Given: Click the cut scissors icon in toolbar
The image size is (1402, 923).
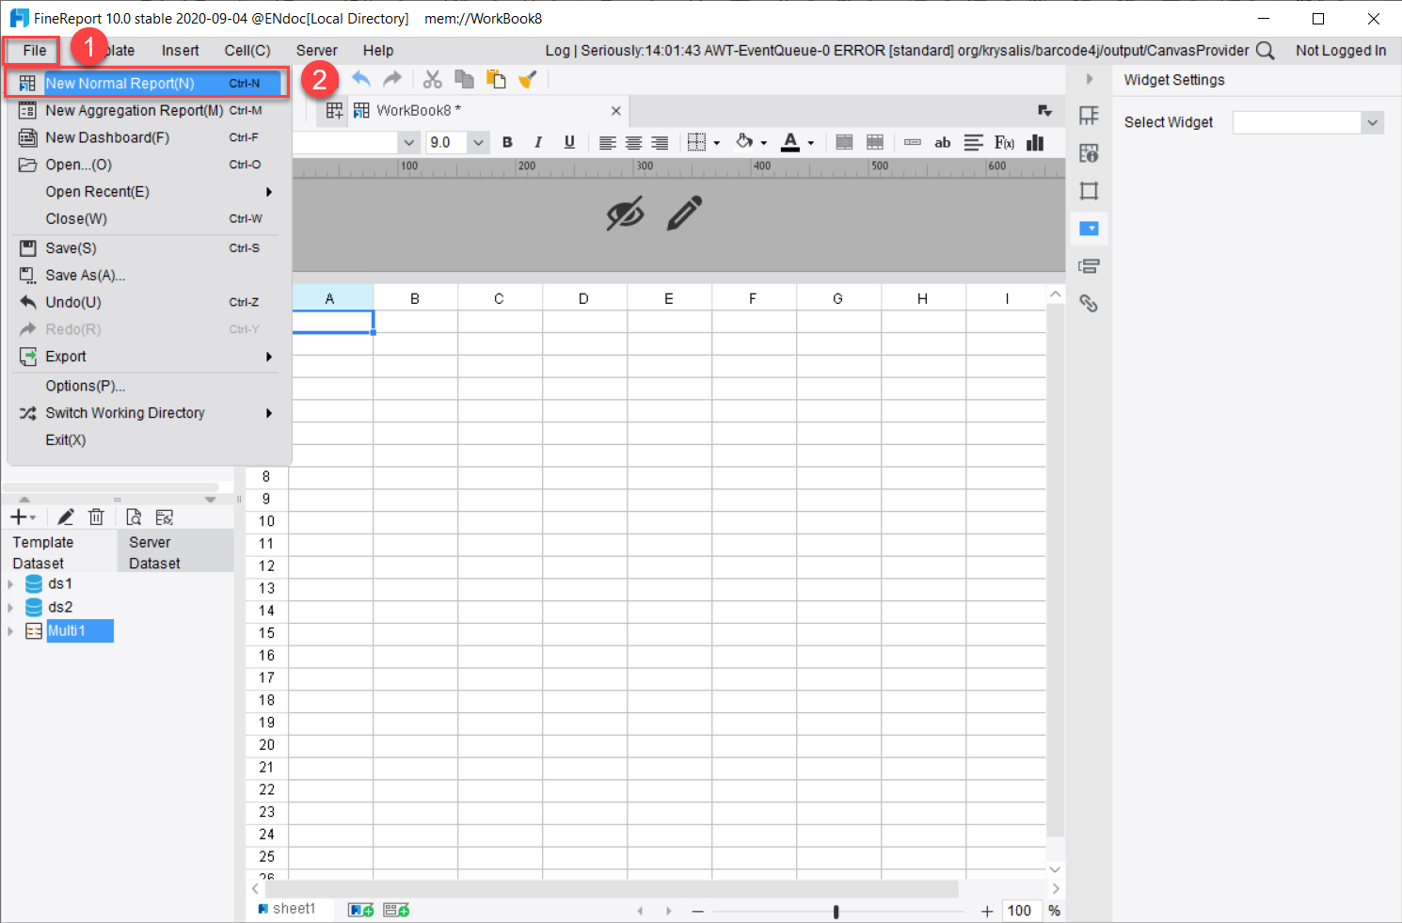Looking at the screenshot, I should [x=433, y=79].
